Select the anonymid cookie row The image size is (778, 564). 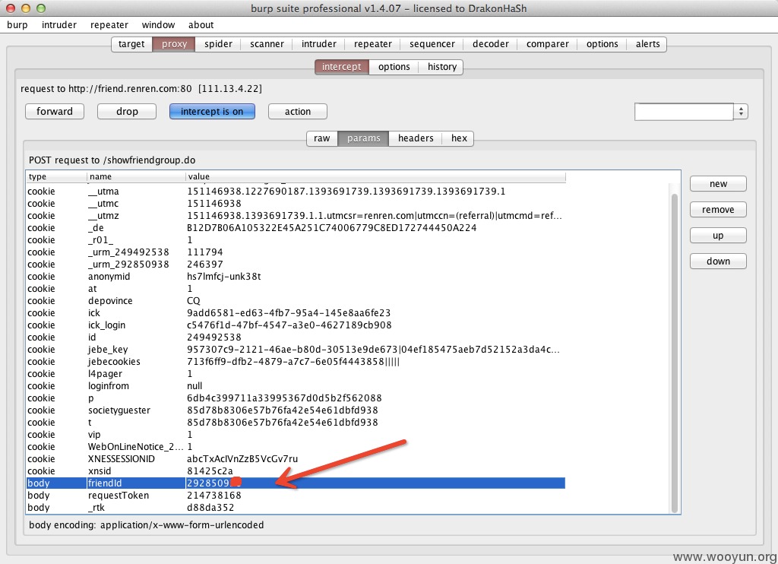[x=296, y=277]
